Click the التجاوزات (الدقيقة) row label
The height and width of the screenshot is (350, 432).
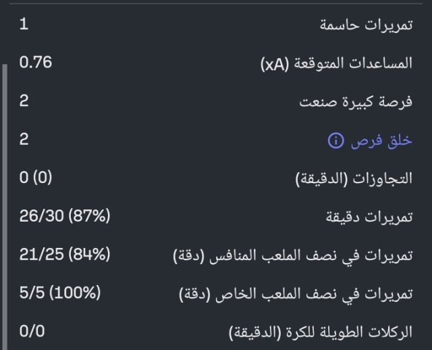(354, 179)
